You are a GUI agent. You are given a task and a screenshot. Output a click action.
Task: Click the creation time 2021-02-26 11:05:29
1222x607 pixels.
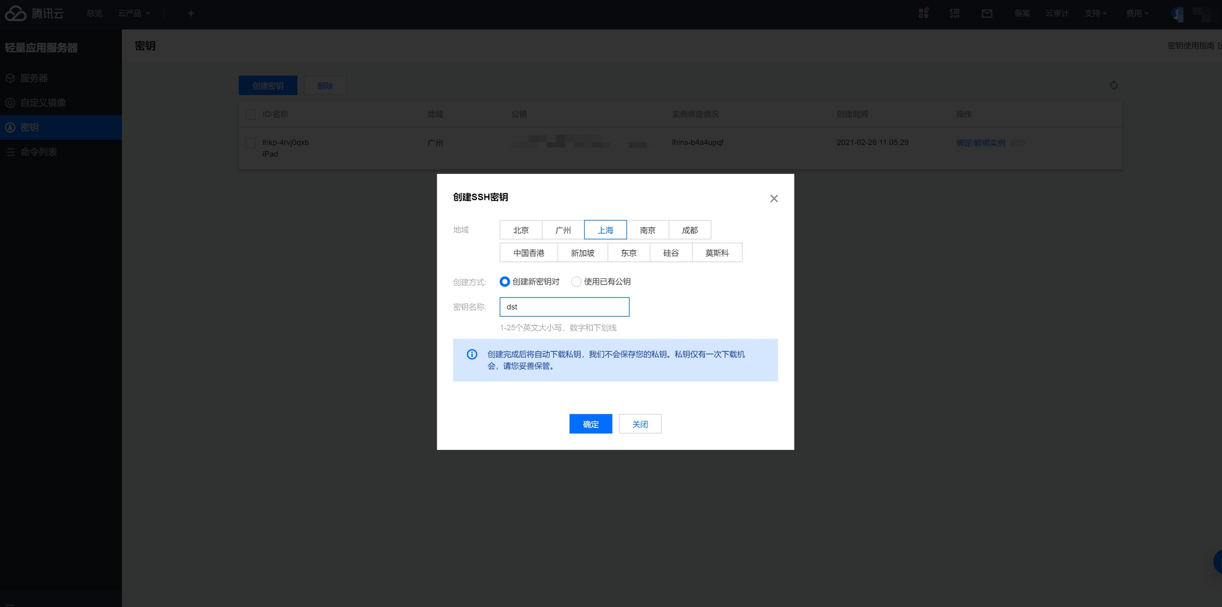click(873, 142)
